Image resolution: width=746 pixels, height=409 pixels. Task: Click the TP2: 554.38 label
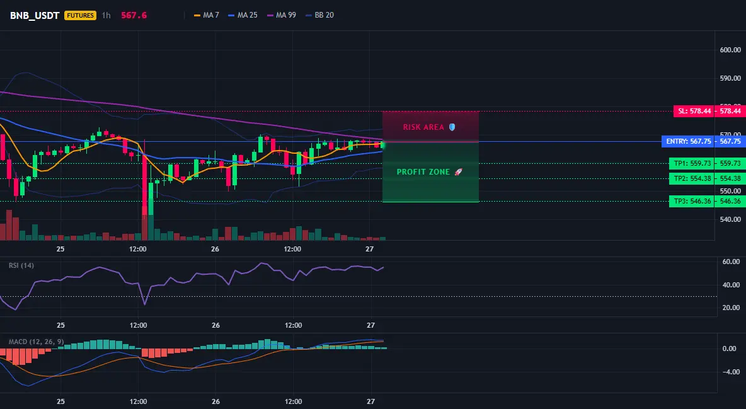point(692,178)
